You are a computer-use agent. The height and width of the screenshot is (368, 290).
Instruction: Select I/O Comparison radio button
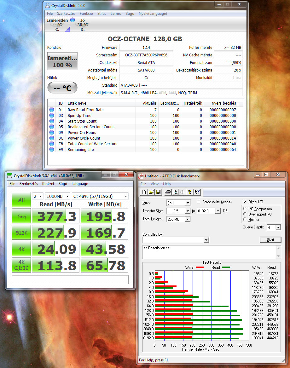click(245, 209)
